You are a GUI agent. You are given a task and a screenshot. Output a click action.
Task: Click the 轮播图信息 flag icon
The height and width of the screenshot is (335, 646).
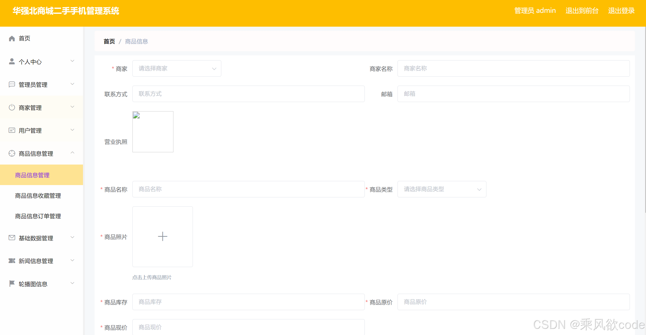(x=12, y=283)
